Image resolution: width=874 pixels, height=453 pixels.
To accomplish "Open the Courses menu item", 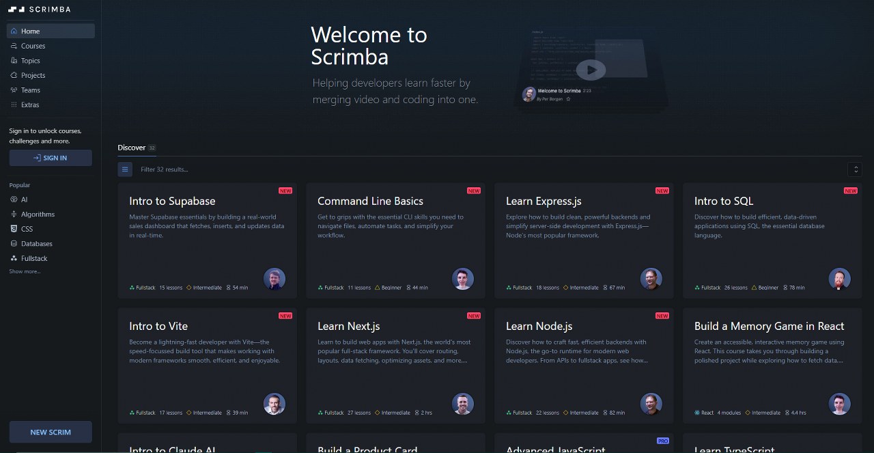I will [51, 46].
